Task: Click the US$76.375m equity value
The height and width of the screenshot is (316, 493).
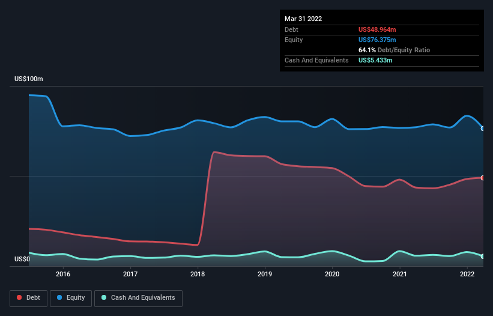Action: tap(377, 40)
